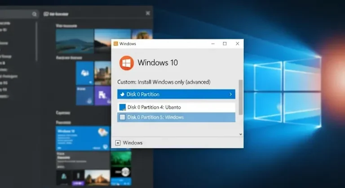The height and width of the screenshot is (188, 345).
Task: Click the Windows label in the dialog footer
Action: [x=133, y=143]
